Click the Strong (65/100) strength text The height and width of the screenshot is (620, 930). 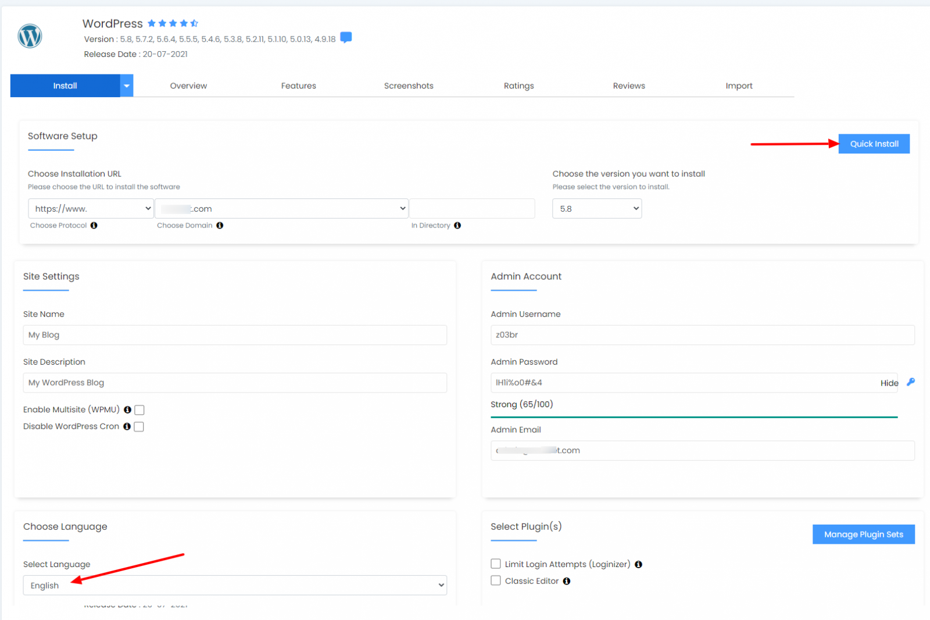tap(522, 404)
